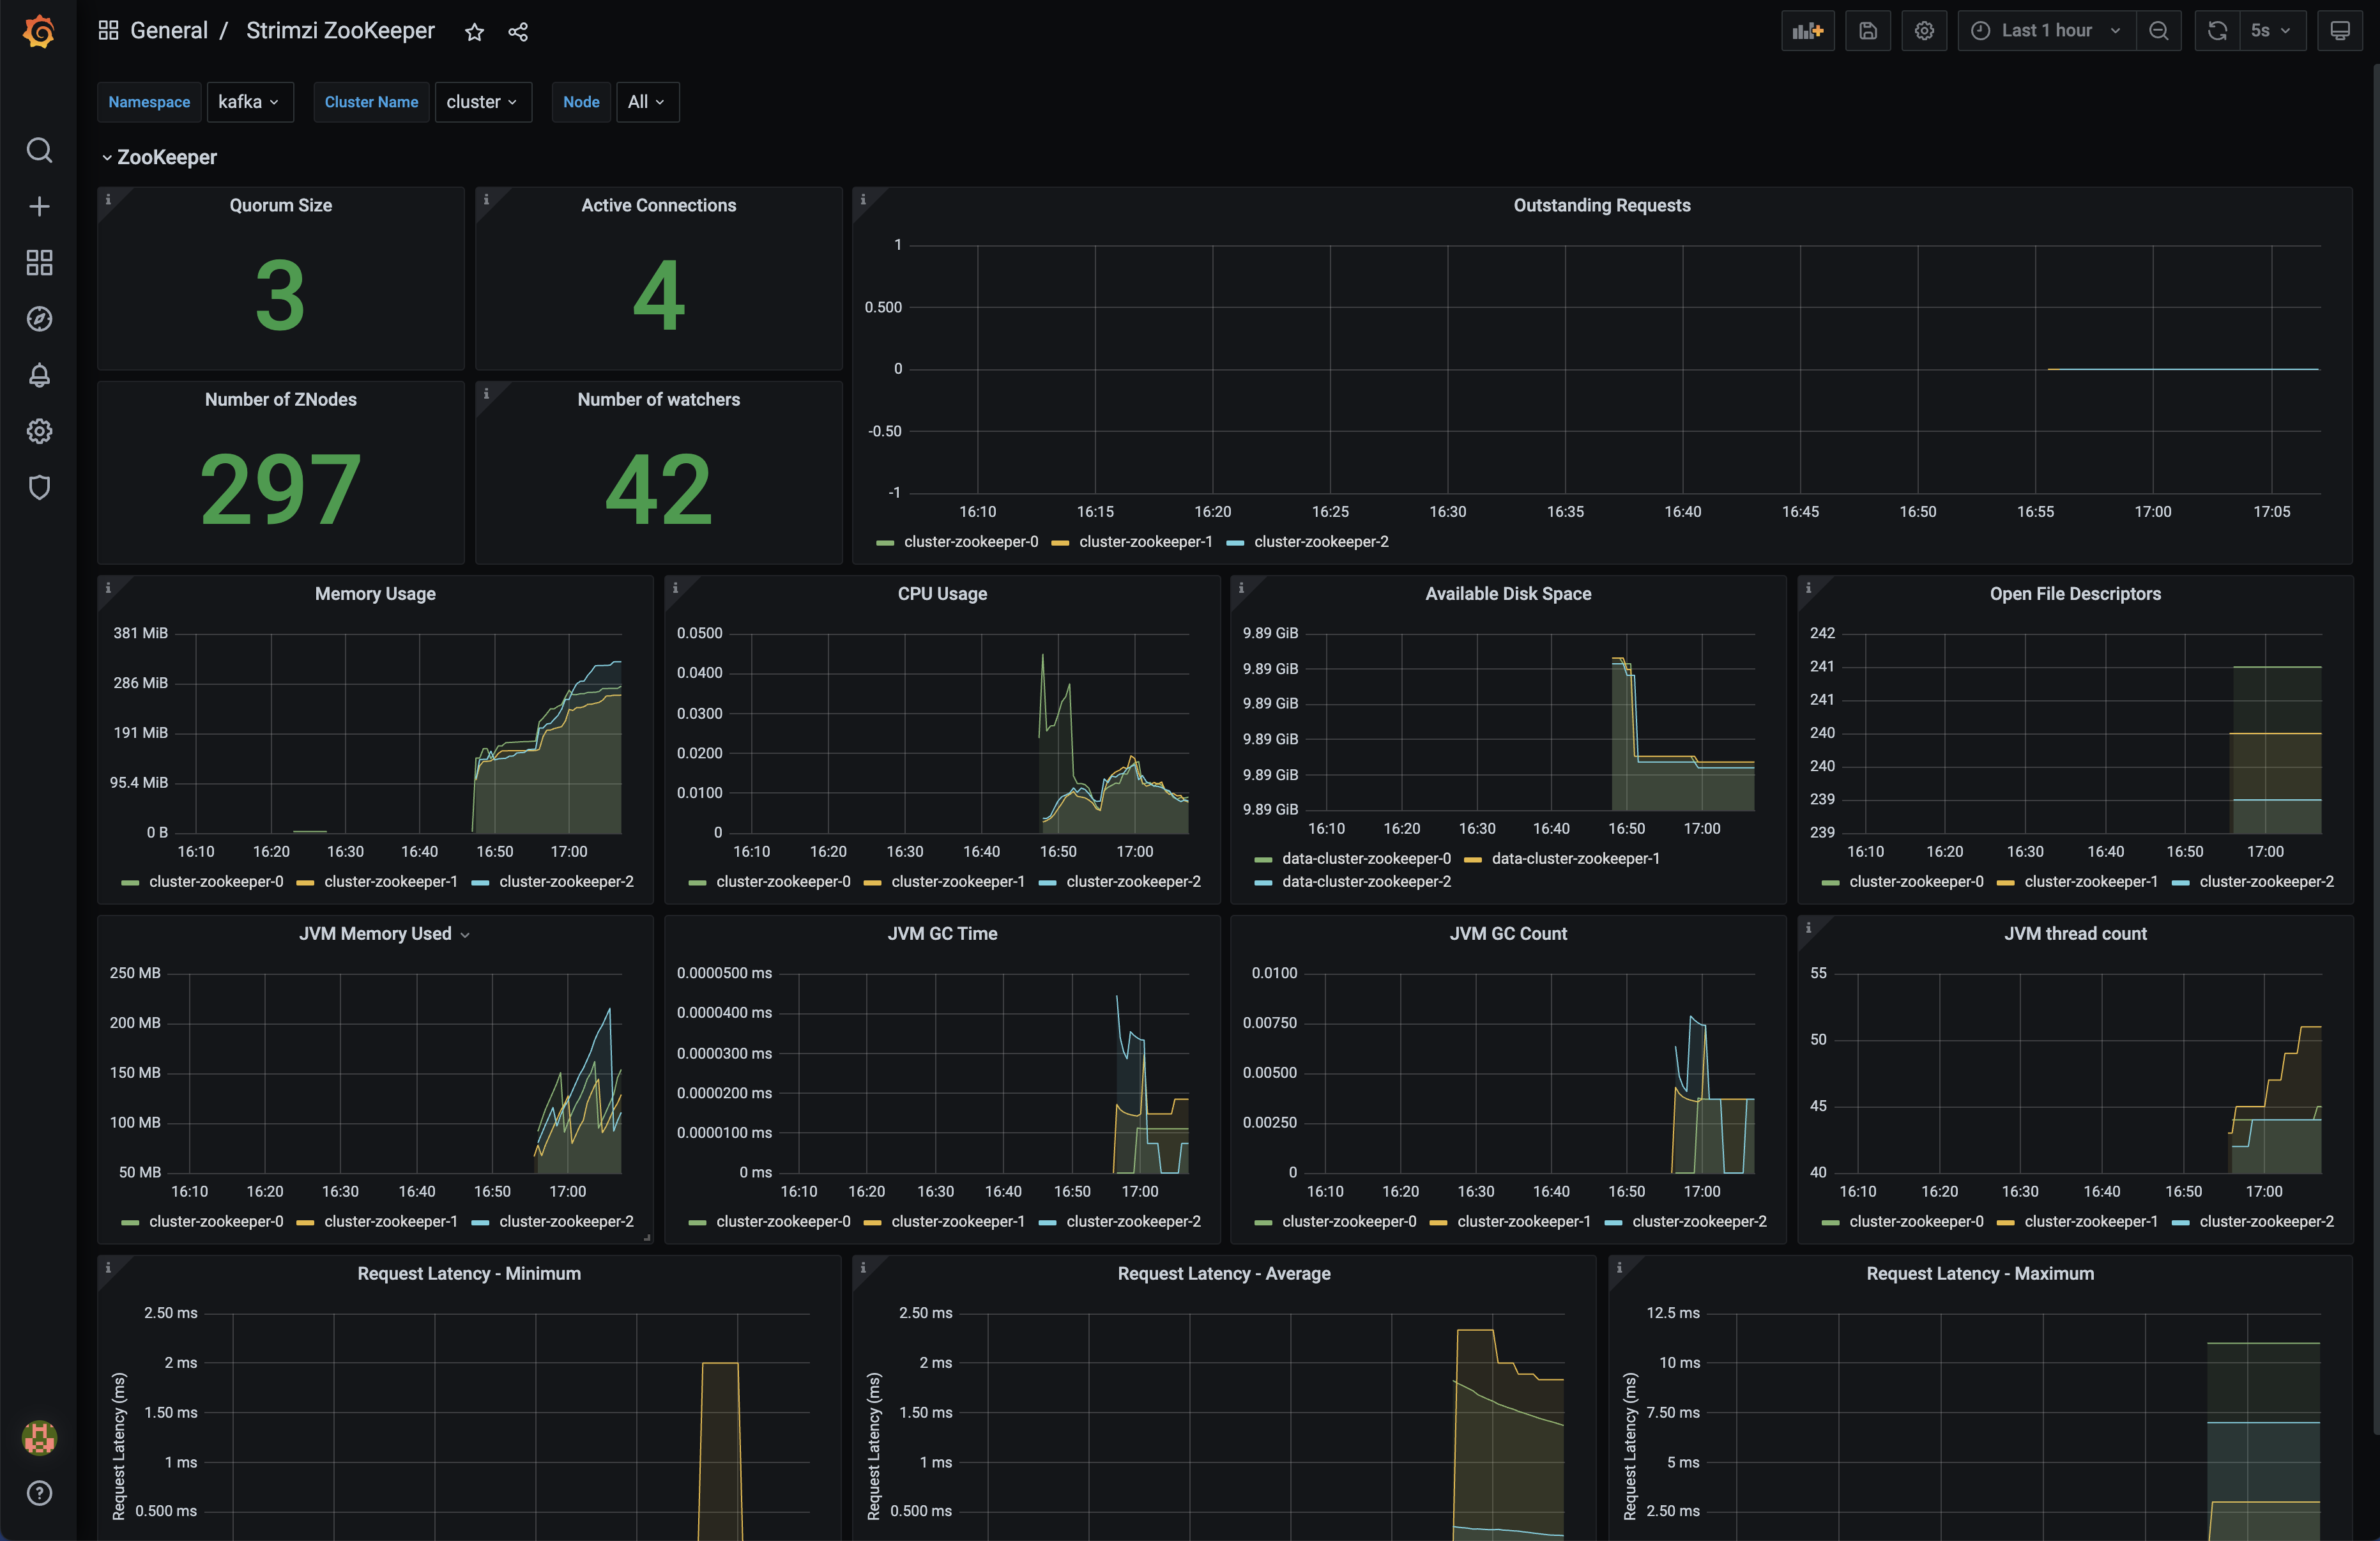Open Explore compass icon in sidebar

point(39,319)
